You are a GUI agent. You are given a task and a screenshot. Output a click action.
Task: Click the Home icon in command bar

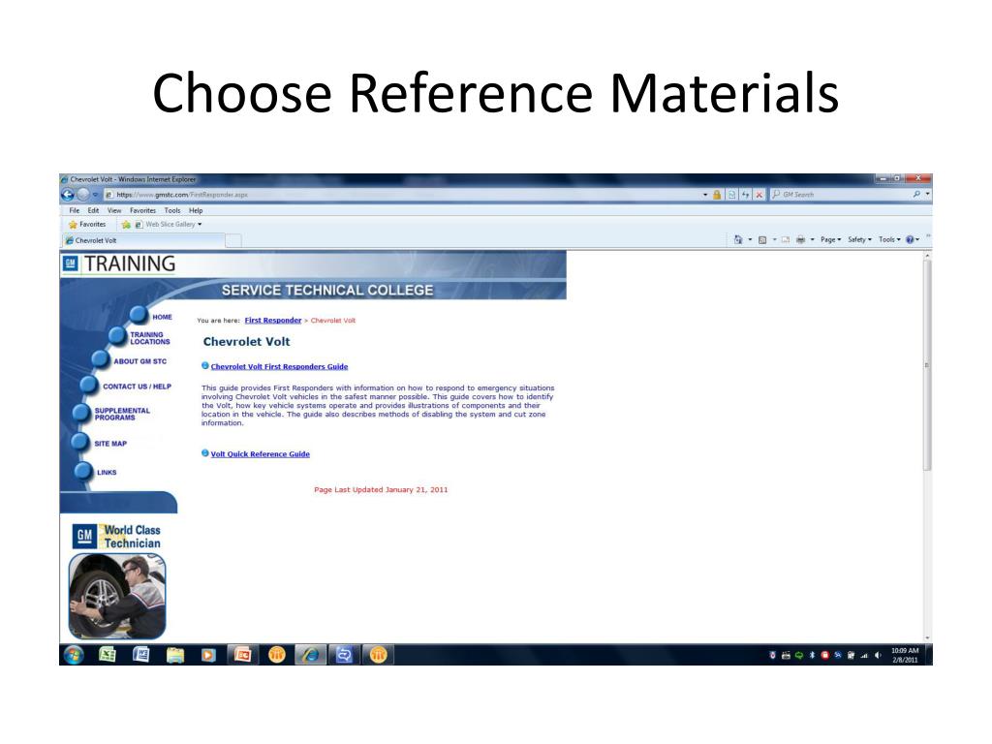[738, 240]
